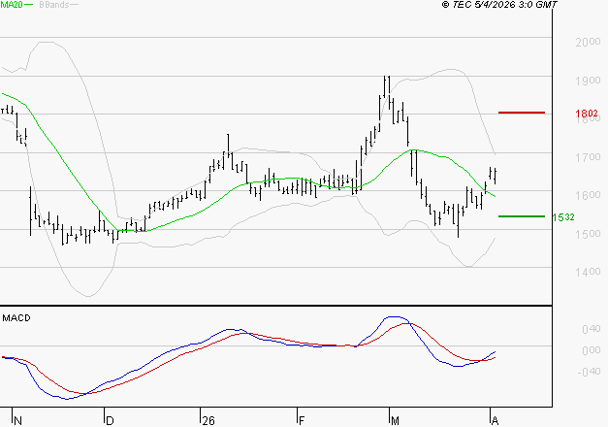
Task: Click the M month marker
Action: click(x=395, y=420)
